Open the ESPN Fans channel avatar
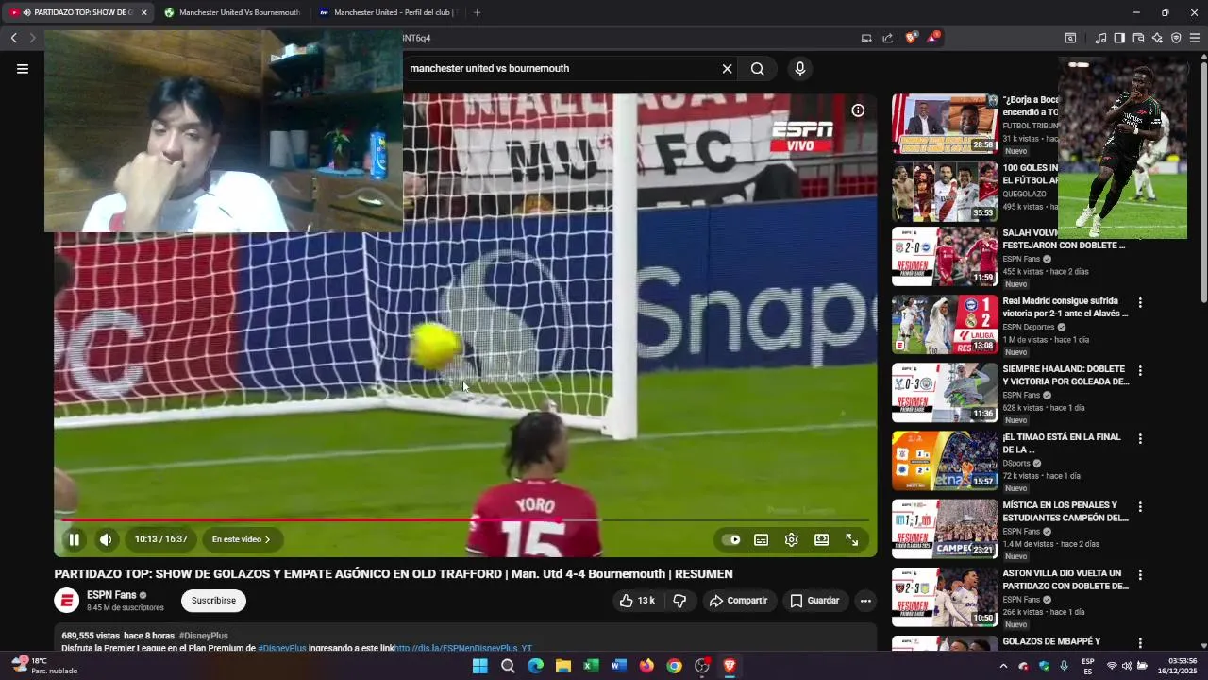 tap(66, 601)
